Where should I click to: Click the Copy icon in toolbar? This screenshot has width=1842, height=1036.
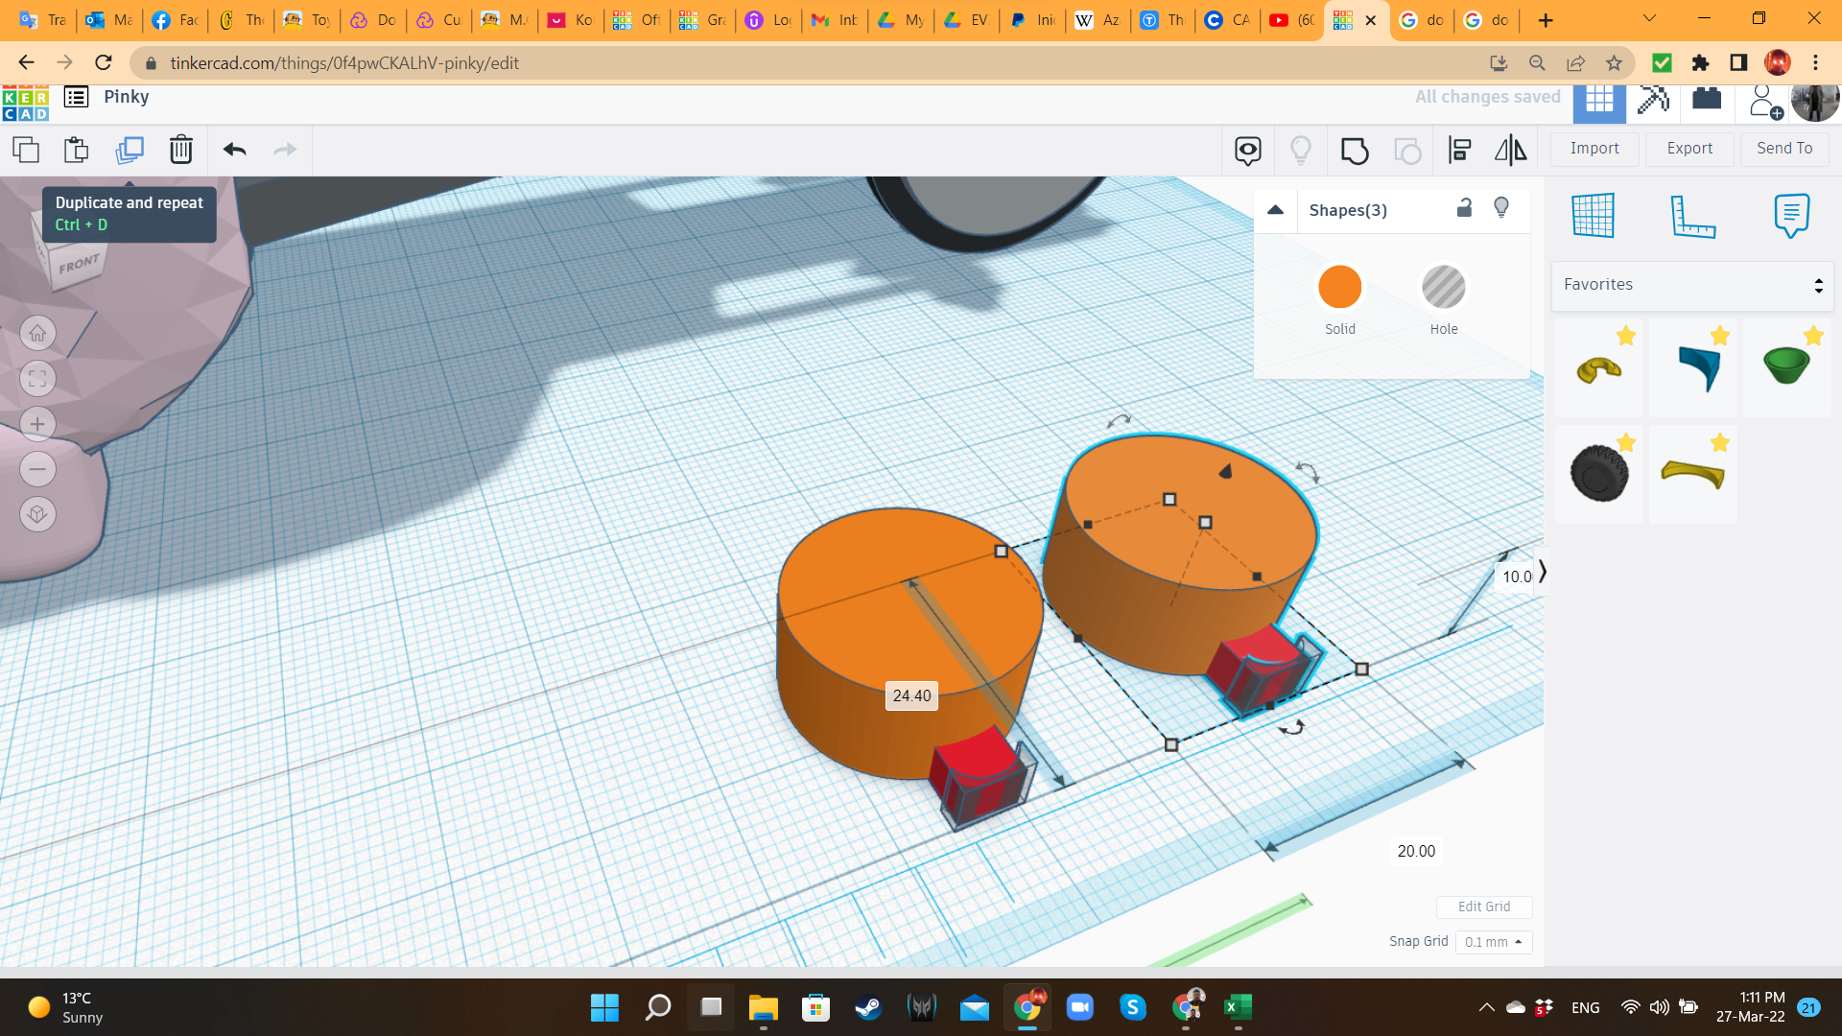pyautogui.click(x=26, y=150)
